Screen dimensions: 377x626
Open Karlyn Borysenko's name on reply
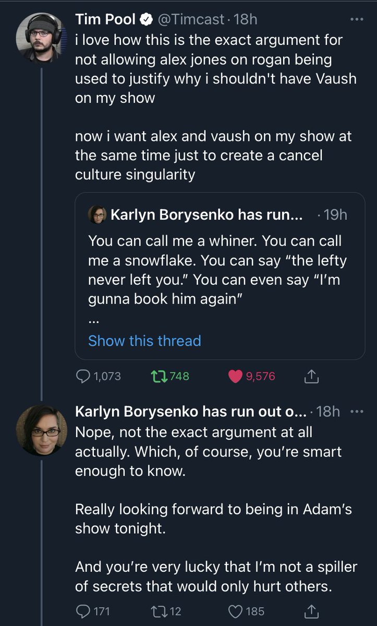pyautogui.click(x=189, y=411)
